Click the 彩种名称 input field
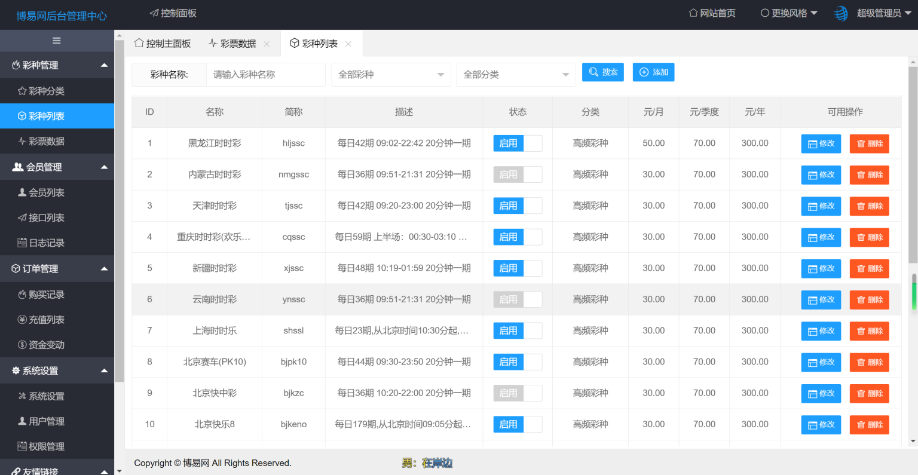 266,75
